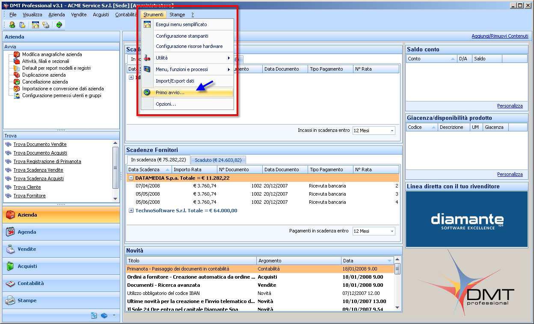This screenshot has width=534, height=324.
Task: Click binoculars icon beside Trova Documento Vendite
Action: 8,144
